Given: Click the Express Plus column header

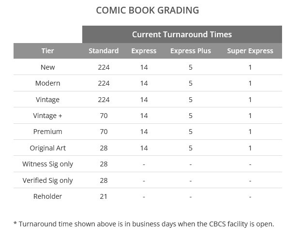Looking at the screenshot, I should pos(191,51).
